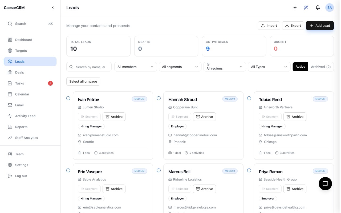Viewport: 341px width, 213px height.
Task: Click the Add Lead button
Action: pyautogui.click(x=320, y=26)
